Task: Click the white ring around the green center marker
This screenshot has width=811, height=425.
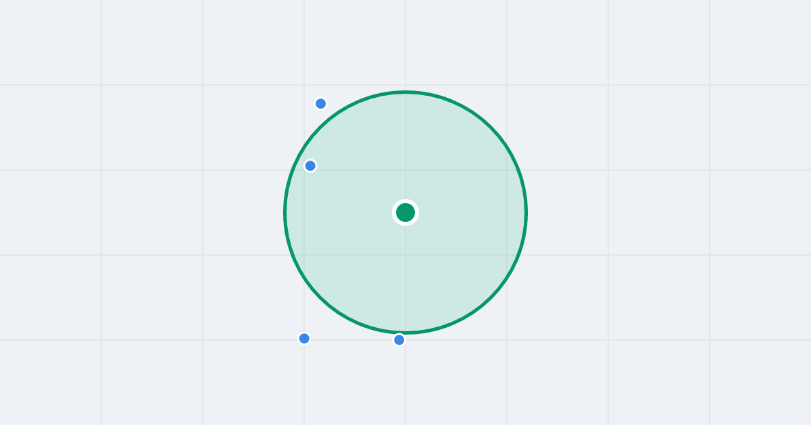Action: point(405,201)
